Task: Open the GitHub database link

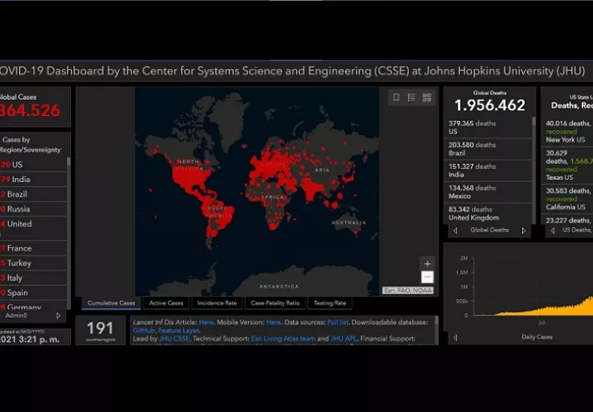Action: [x=144, y=330]
